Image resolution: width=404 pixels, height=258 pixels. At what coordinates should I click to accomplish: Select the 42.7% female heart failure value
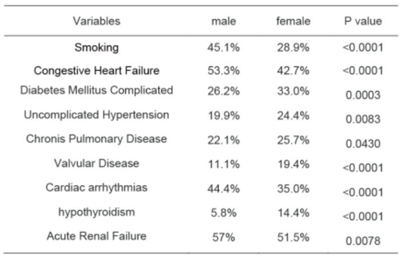pos(293,71)
